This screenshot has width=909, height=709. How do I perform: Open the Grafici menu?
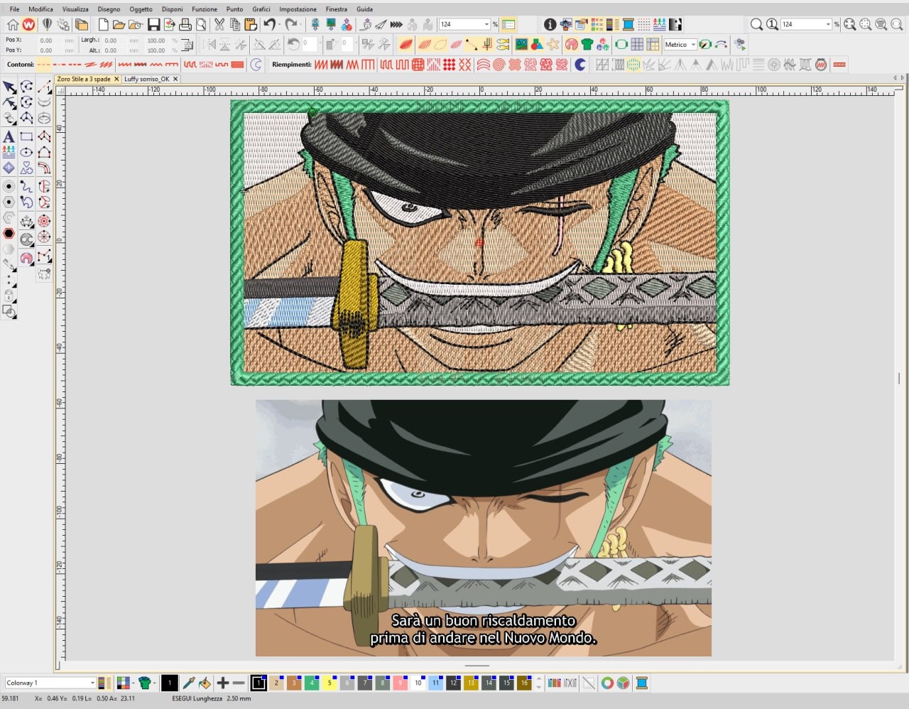click(261, 9)
